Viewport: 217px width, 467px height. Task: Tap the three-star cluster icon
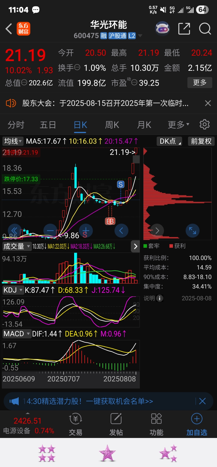coord(168,453)
